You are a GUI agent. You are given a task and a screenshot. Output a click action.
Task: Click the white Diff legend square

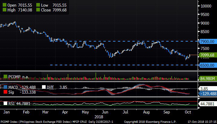(x=44, y=88)
